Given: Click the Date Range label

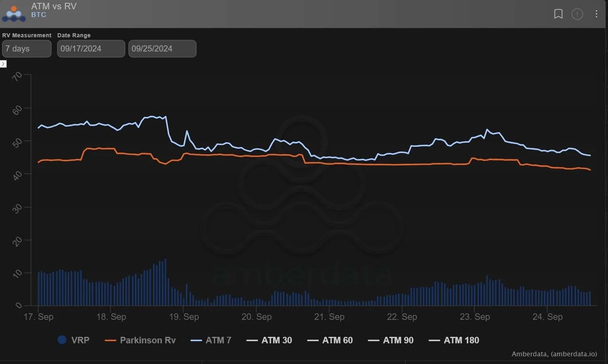Looking at the screenshot, I should click(74, 35).
